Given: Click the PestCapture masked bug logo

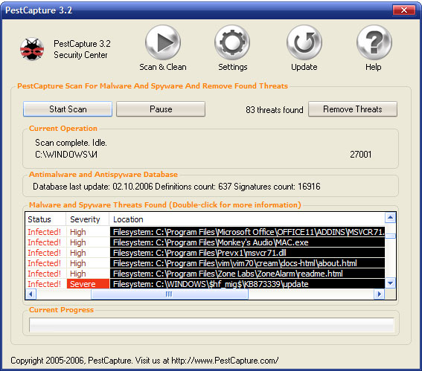Looking at the screenshot, I should click(32, 49).
